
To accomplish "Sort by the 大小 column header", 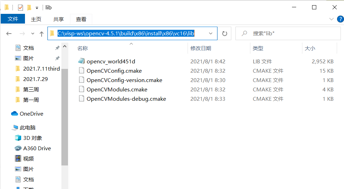I will pyautogui.click(x=310, y=48).
